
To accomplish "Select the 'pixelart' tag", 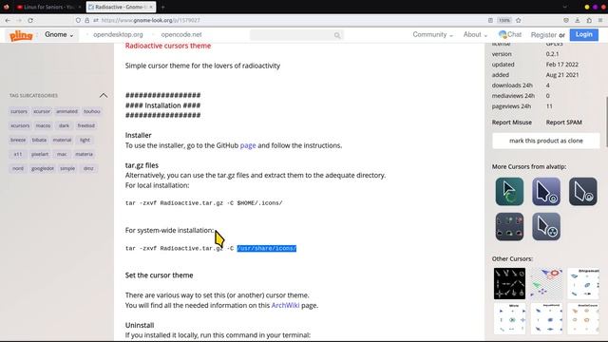I will (x=40, y=154).
